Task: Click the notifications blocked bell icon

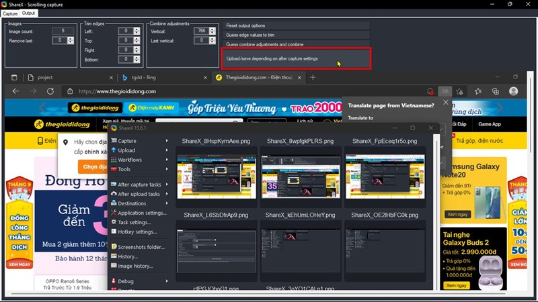Action: pyautogui.click(x=430, y=91)
